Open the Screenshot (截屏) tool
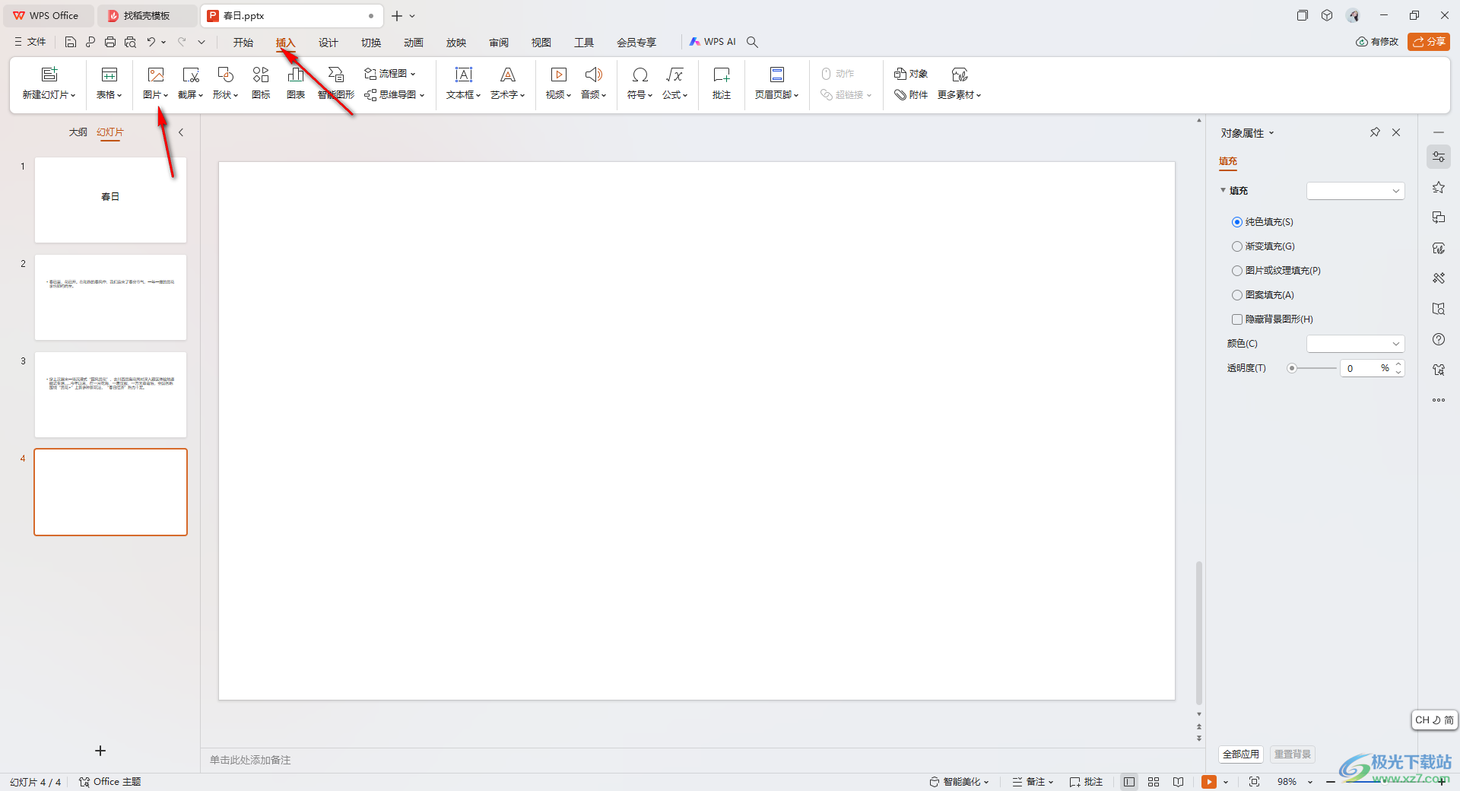Image resolution: width=1460 pixels, height=791 pixels. (x=191, y=75)
